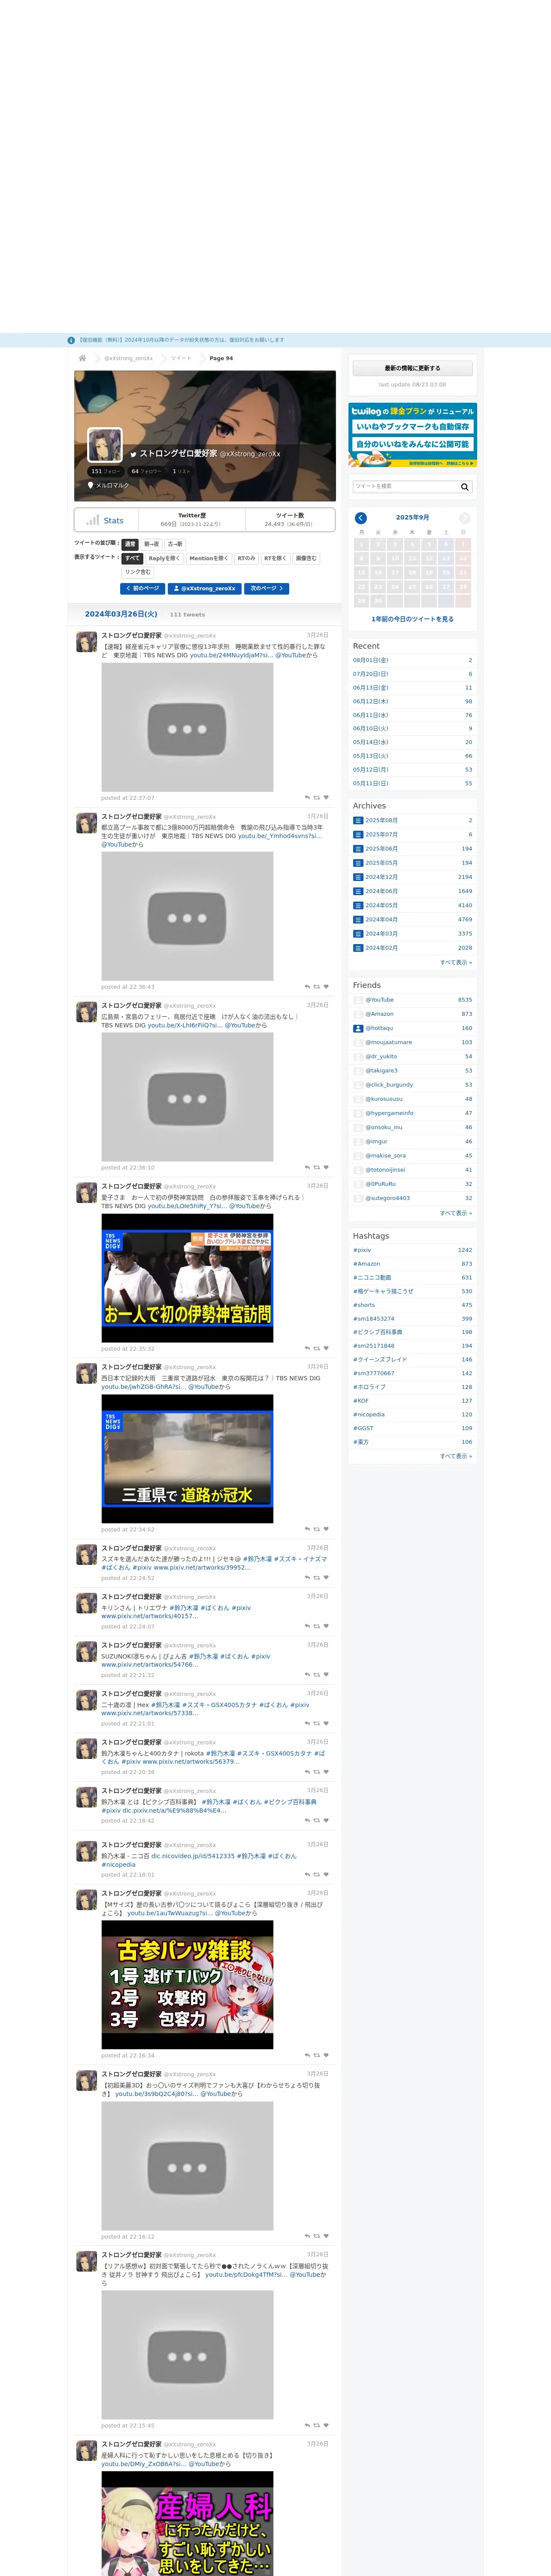Toggle RTを除く filter
Screen dimensions: 551x2576
tap(275, 558)
